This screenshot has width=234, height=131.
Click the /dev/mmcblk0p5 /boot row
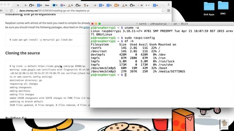(129, 68)
